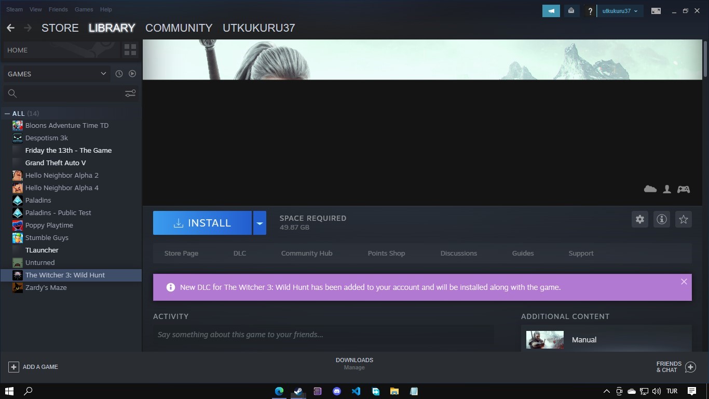Click the single-player feature icon
This screenshot has width=709, height=399.
point(667,189)
